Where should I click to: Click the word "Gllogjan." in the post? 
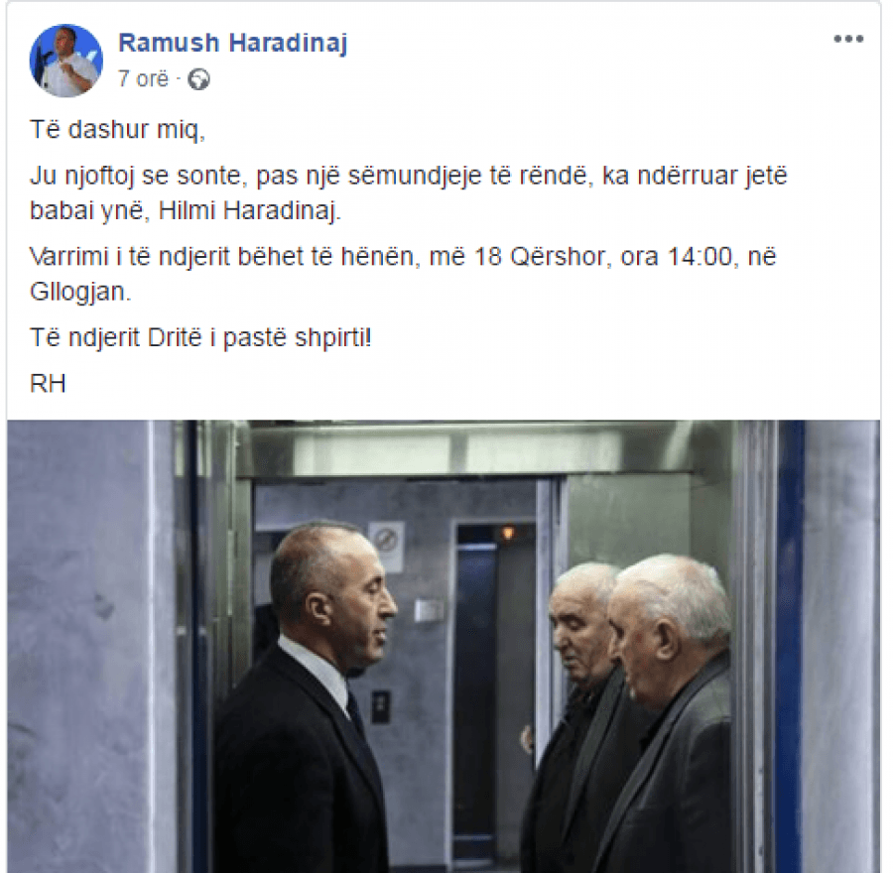(80, 292)
